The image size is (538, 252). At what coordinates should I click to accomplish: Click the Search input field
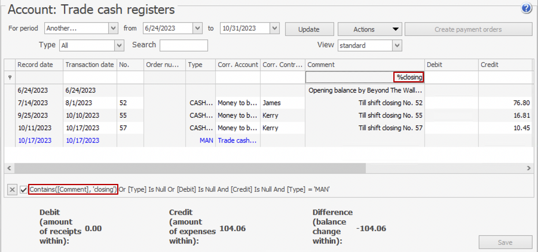184,45
